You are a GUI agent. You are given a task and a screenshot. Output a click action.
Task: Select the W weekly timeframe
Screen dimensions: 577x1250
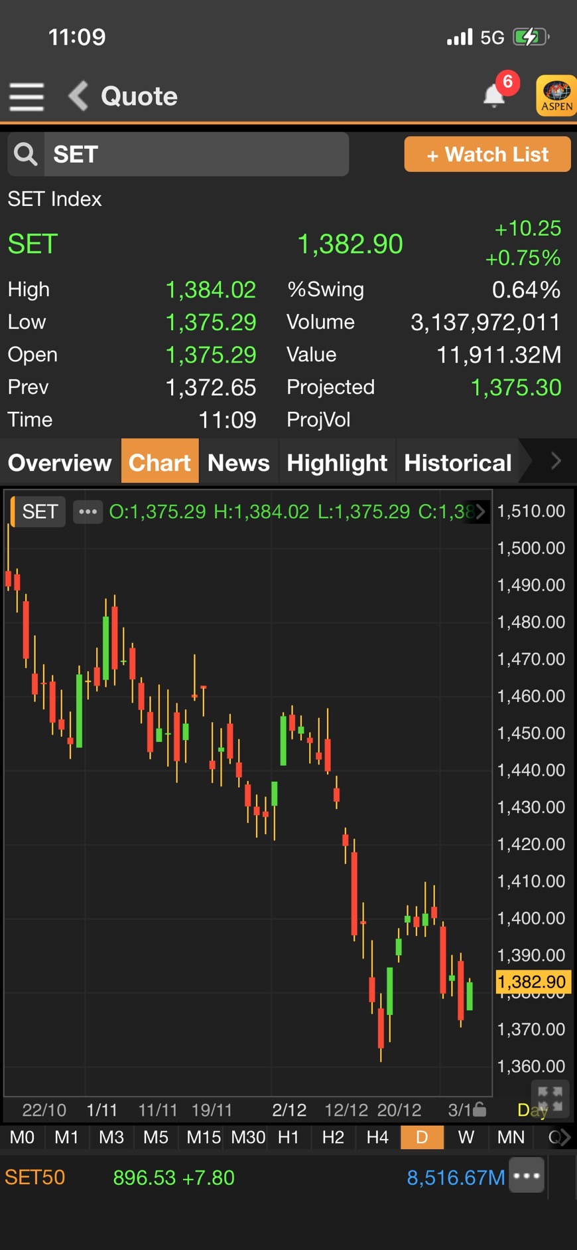coord(466,1137)
